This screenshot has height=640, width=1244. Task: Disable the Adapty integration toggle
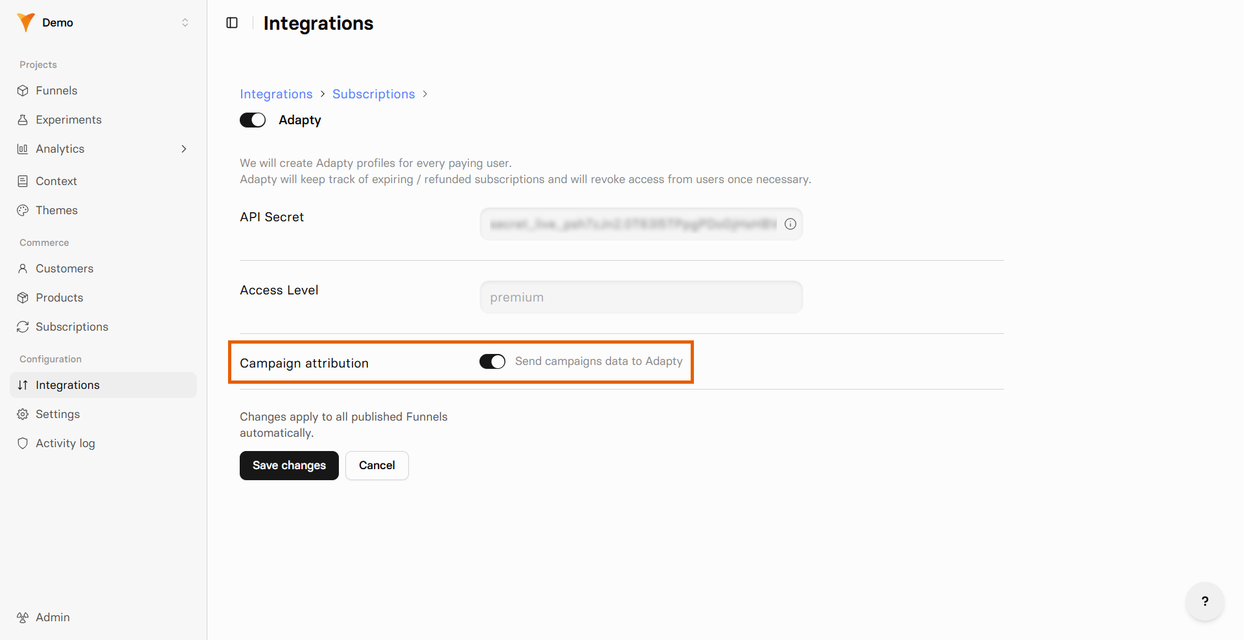tap(253, 120)
